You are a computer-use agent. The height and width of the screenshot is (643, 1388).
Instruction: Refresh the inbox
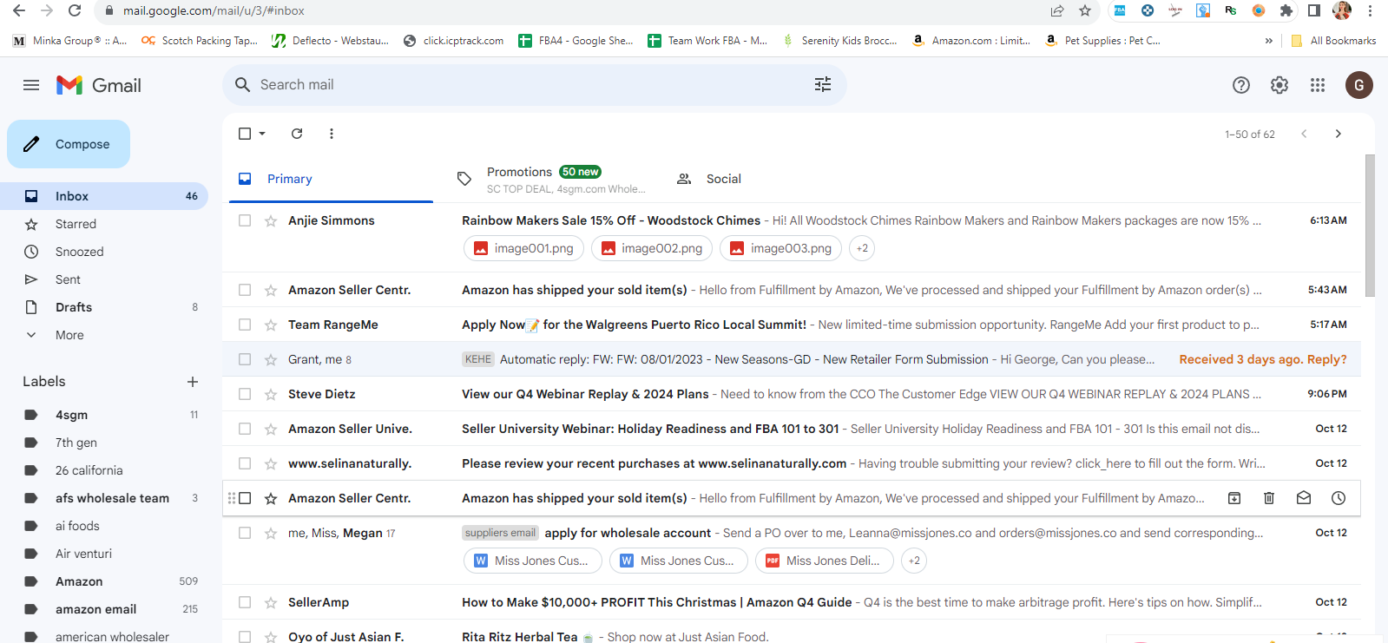297,134
